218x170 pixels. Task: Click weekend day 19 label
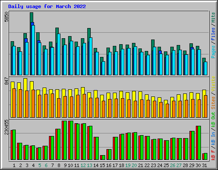[x=128, y=165]
